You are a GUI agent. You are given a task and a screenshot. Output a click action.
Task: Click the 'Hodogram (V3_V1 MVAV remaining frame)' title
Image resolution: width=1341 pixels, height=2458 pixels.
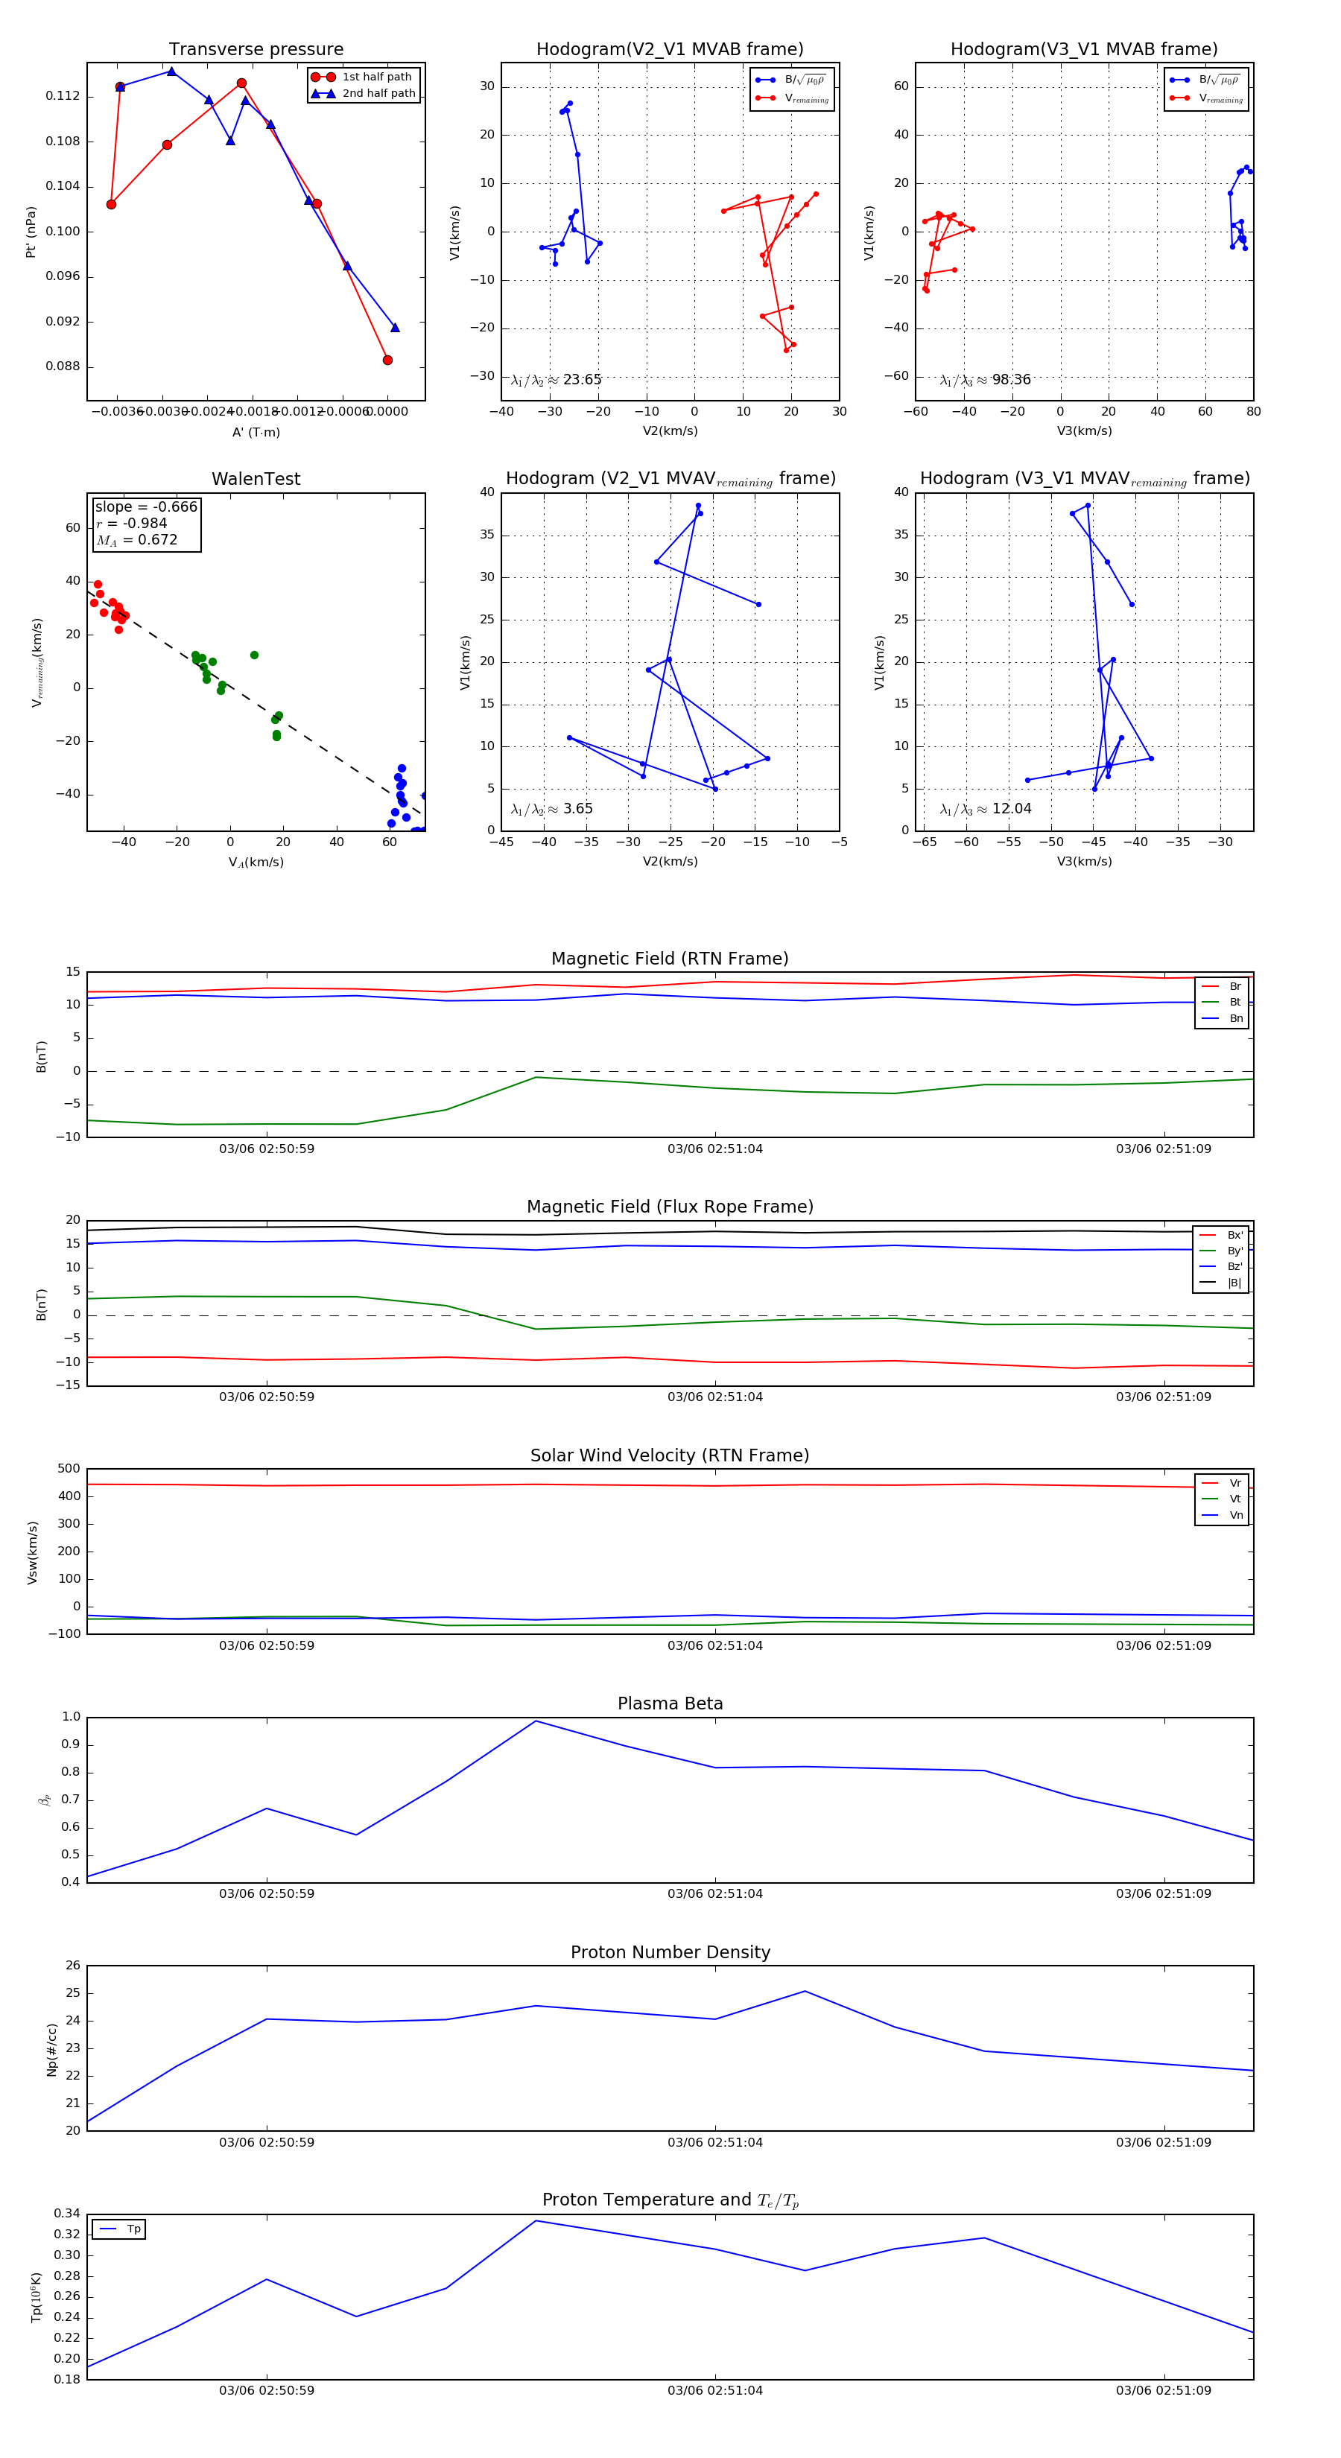point(1084,479)
